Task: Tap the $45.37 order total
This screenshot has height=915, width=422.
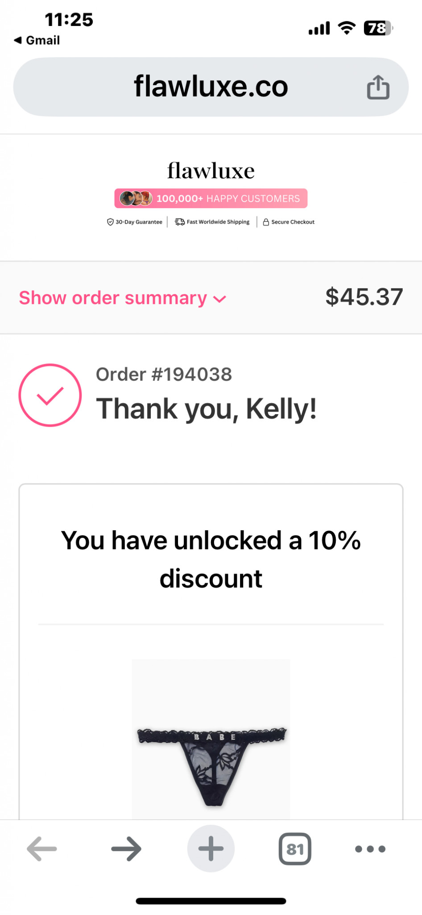Action: click(x=364, y=297)
